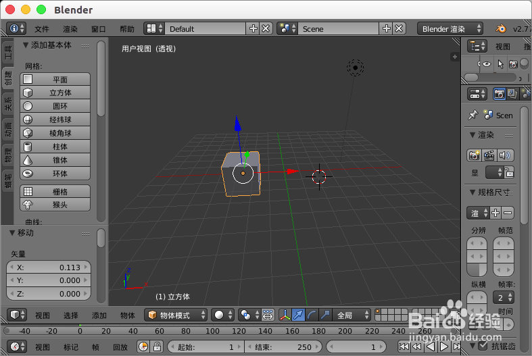Toggle manipulate center points only
Screen dimensions: 532x356
(x=268, y=315)
